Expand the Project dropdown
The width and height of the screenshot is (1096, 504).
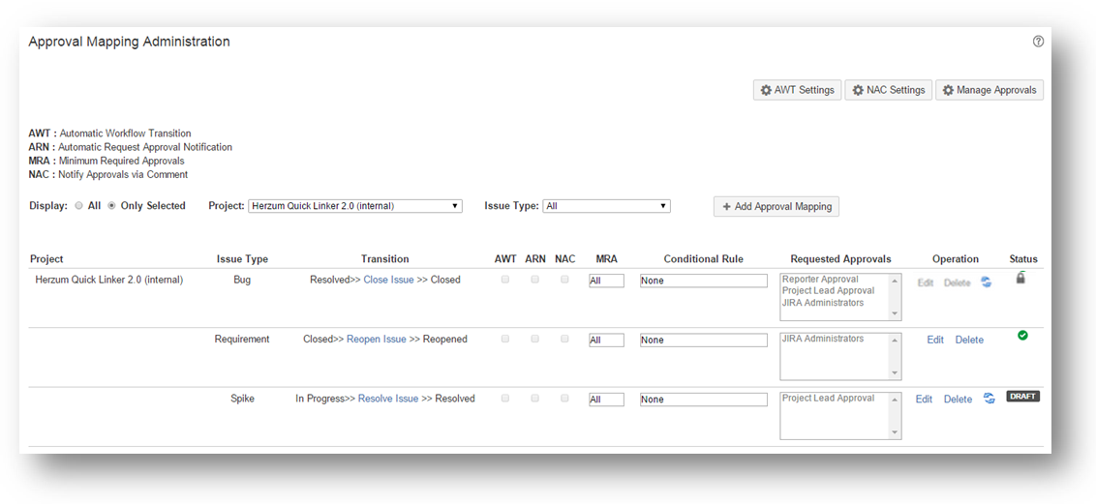click(354, 206)
